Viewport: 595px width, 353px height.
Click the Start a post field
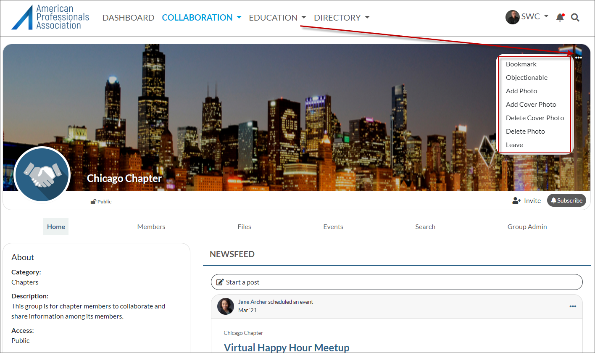(x=397, y=282)
